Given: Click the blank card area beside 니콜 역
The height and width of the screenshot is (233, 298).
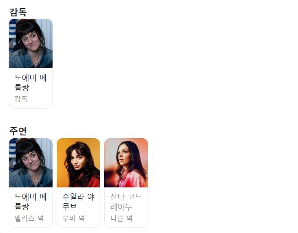Looking at the screenshot, I should (x=140, y=218).
